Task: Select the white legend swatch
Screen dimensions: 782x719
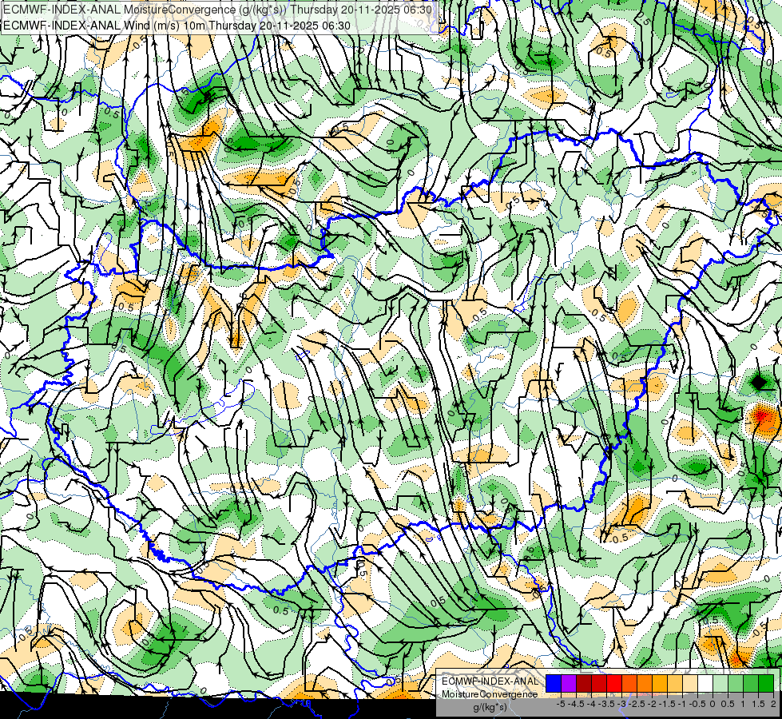Action: [x=705, y=684]
